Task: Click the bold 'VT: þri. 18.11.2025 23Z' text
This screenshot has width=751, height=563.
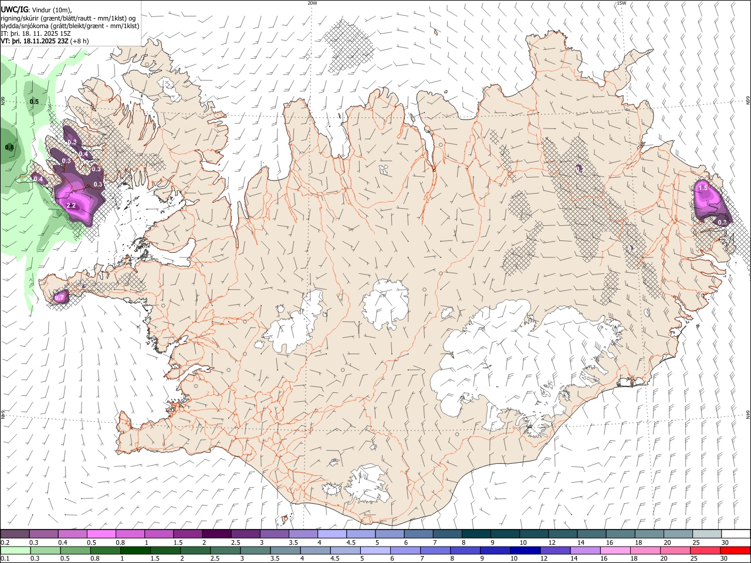Action: (x=35, y=41)
